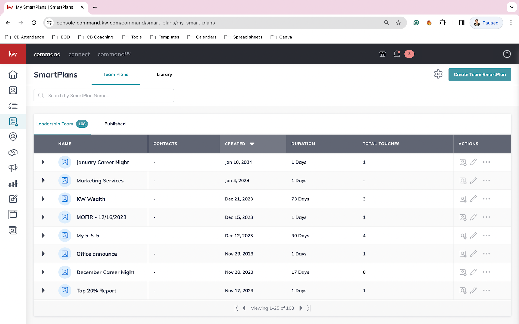Open the Listings sign icon in sidebar
Screen dimensions: 519x324
click(13, 215)
